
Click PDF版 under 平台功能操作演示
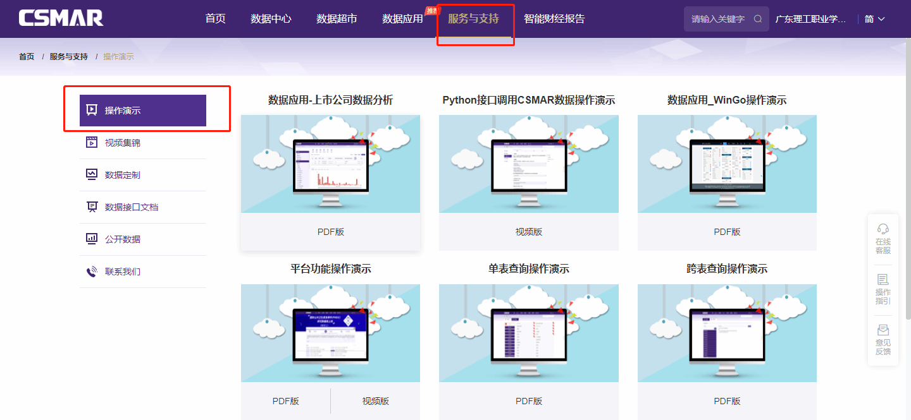[286, 401]
